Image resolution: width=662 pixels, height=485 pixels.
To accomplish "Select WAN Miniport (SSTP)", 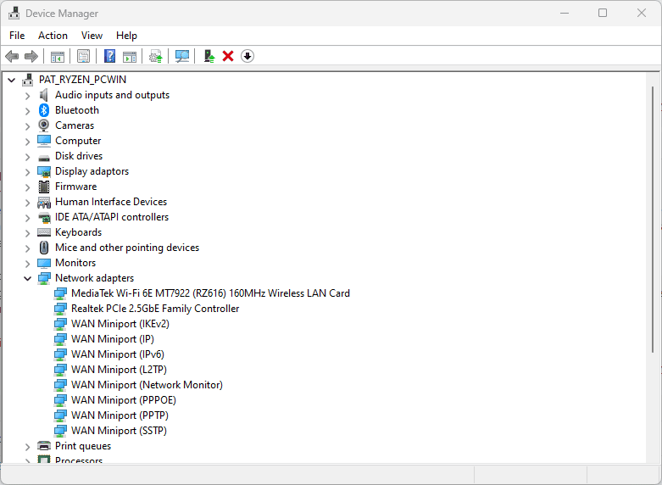I will tap(119, 430).
